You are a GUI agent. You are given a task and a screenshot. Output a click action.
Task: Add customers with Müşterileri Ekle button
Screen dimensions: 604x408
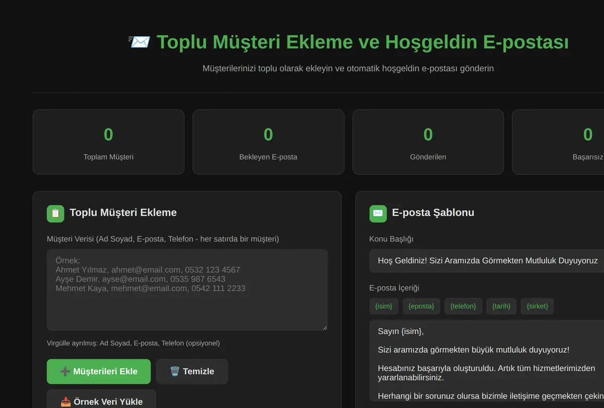pos(99,371)
